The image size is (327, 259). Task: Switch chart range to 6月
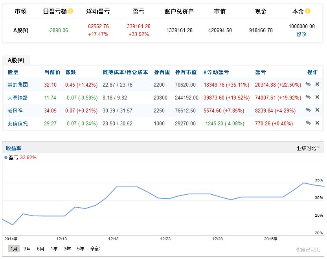coord(40,249)
